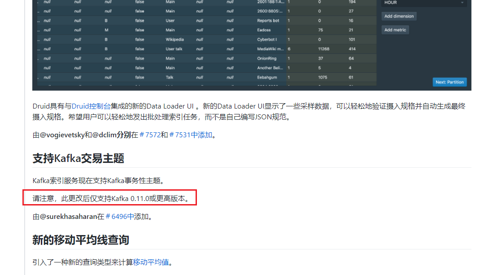The height and width of the screenshot is (275, 484).
Task: Click the 新的移动平均线查询 heading
Action: 81,240
